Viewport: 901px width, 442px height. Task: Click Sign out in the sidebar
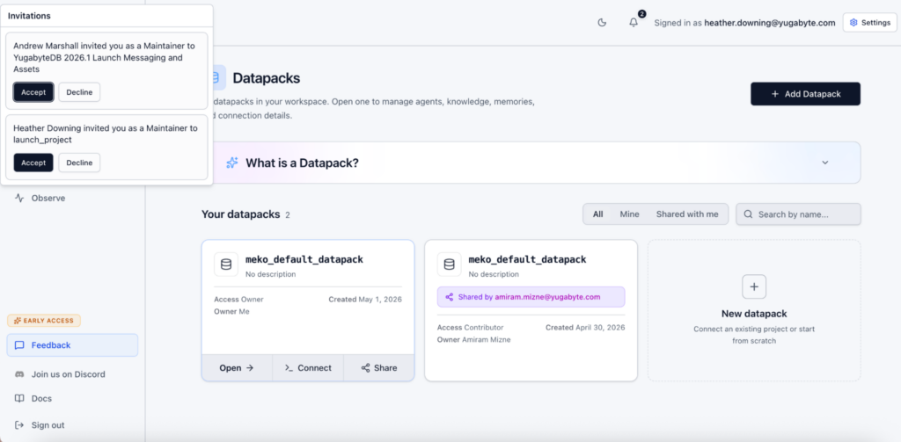click(x=48, y=425)
